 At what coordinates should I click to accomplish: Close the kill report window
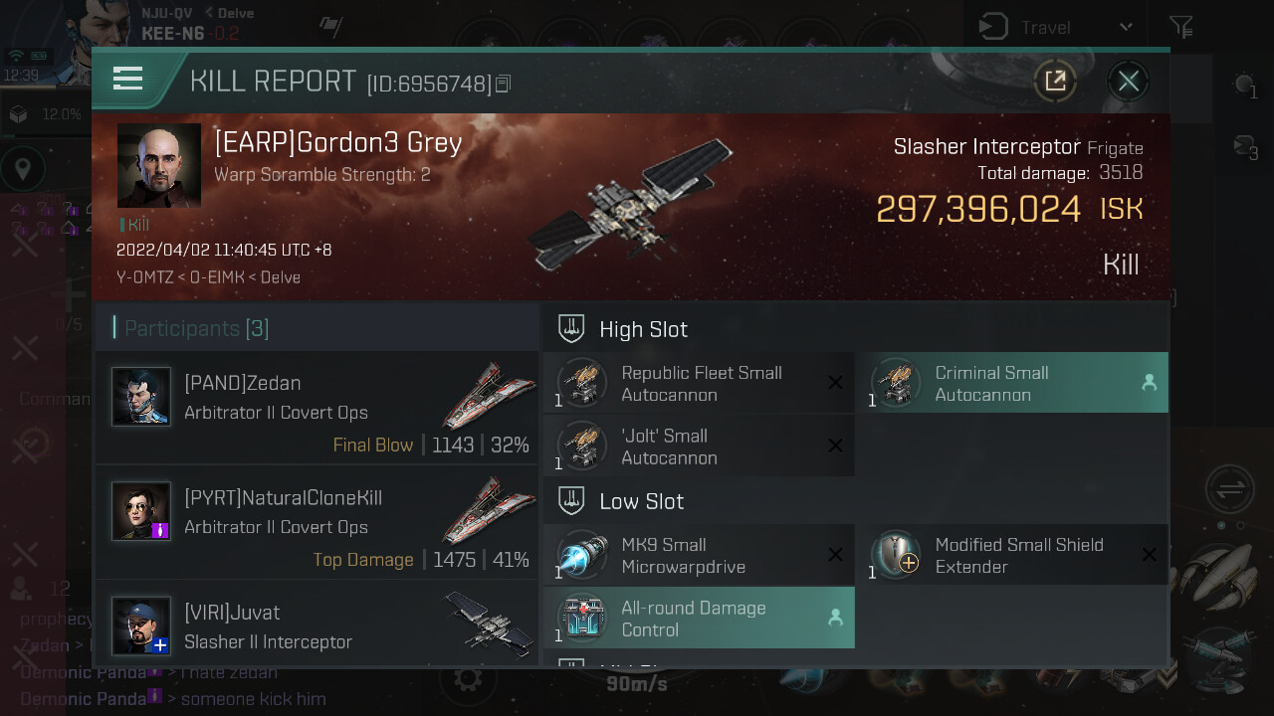(1128, 81)
